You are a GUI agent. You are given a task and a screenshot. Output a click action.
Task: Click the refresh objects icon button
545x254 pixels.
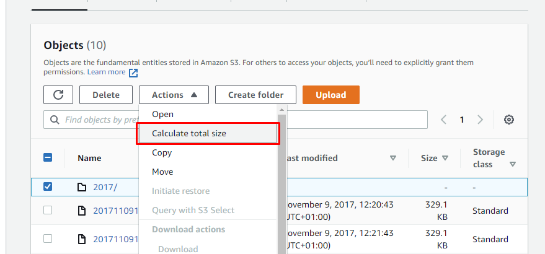[58, 95]
